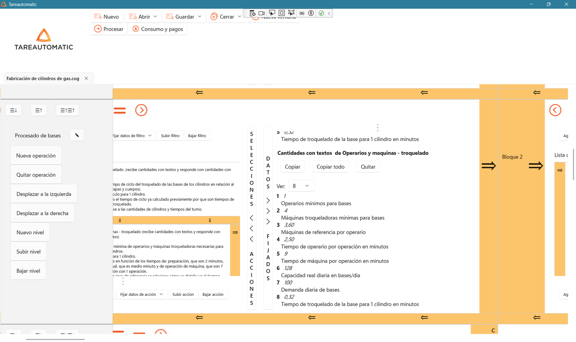Click the Bajar nivel button

tap(28, 271)
